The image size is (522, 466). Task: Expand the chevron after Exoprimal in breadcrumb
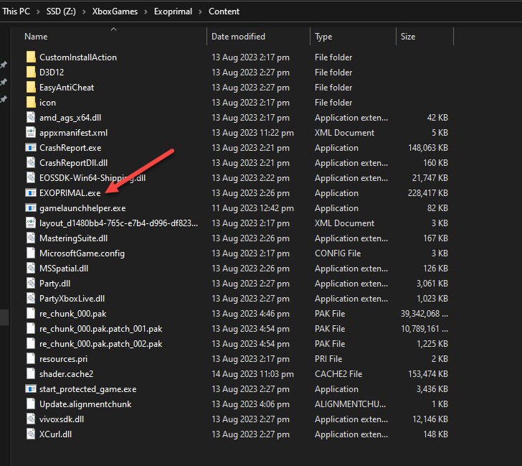pos(201,11)
